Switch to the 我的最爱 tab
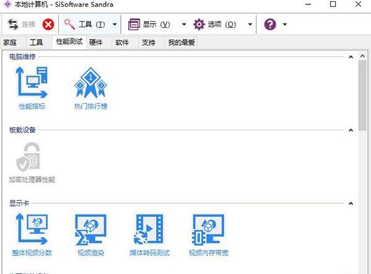371x274 pixels. pyautogui.click(x=181, y=43)
